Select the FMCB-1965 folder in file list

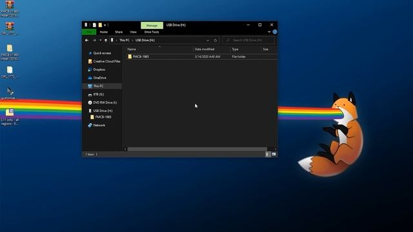(x=141, y=57)
